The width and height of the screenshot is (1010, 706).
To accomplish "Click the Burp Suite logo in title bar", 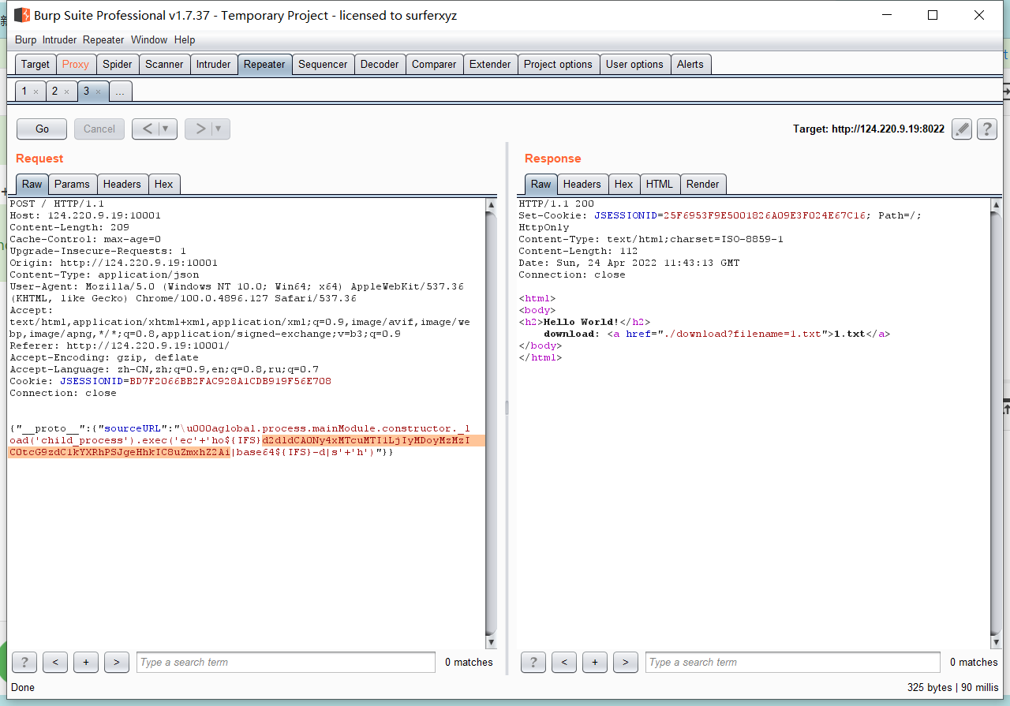I will [22, 15].
